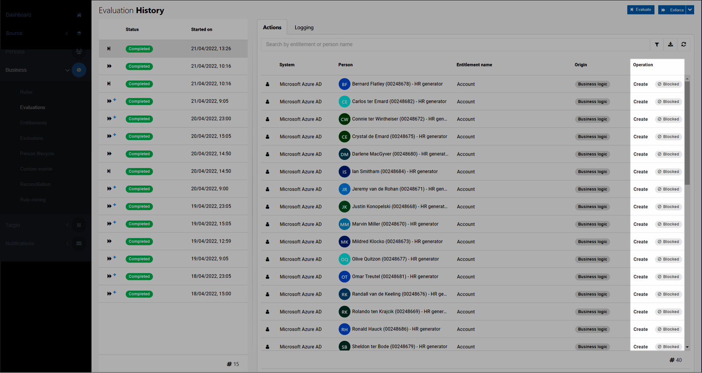Expand the Target section in the sidebar
702x373 pixels.
[67, 225]
